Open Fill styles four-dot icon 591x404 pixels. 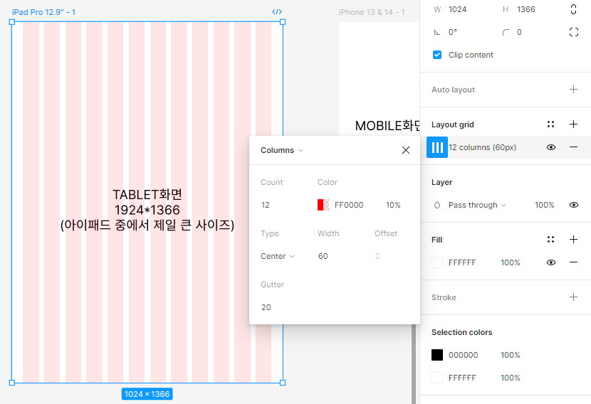[x=550, y=240]
